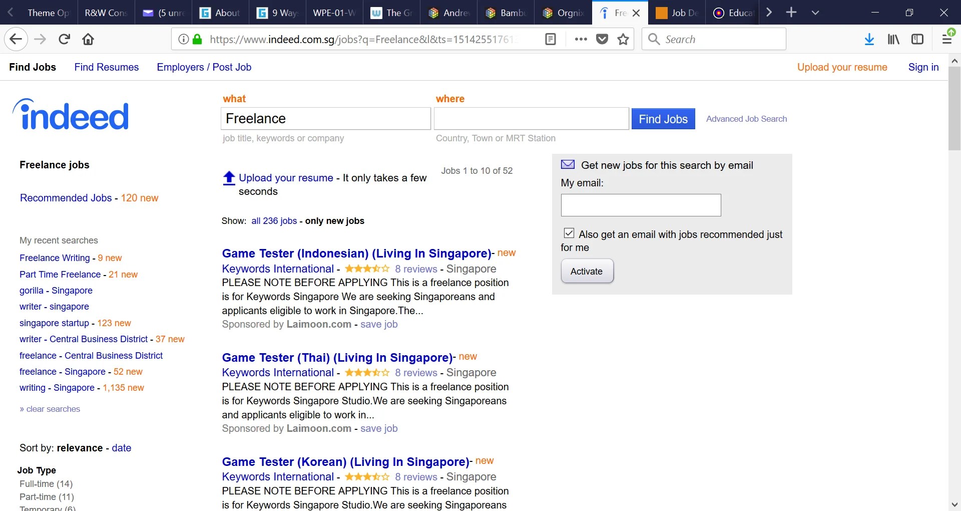961x511 pixels.
Task: Toggle Reader View for this page
Action: [551, 39]
